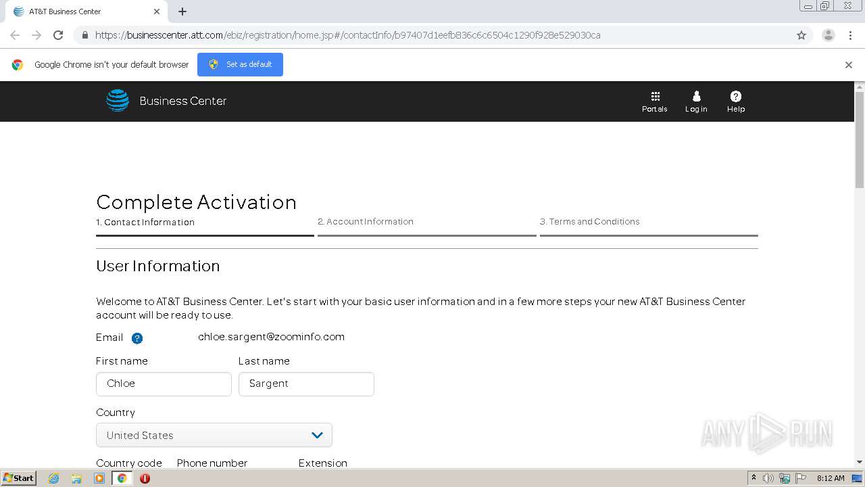Open Internet Explorer from the taskbar
This screenshot has width=865, height=487.
[53, 478]
